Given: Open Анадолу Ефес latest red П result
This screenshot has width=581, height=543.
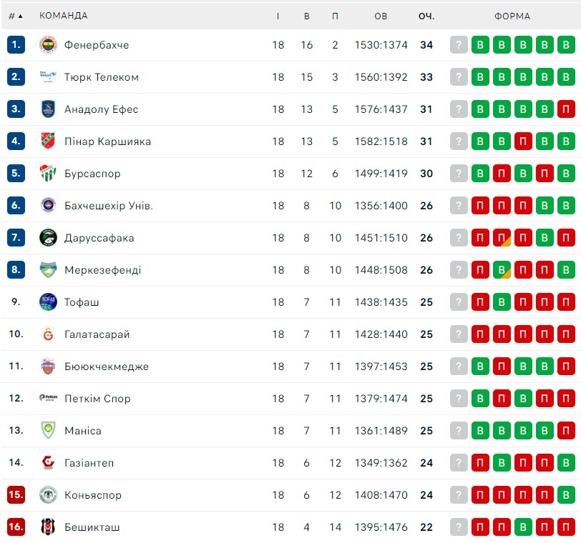Looking at the screenshot, I should [x=566, y=109].
